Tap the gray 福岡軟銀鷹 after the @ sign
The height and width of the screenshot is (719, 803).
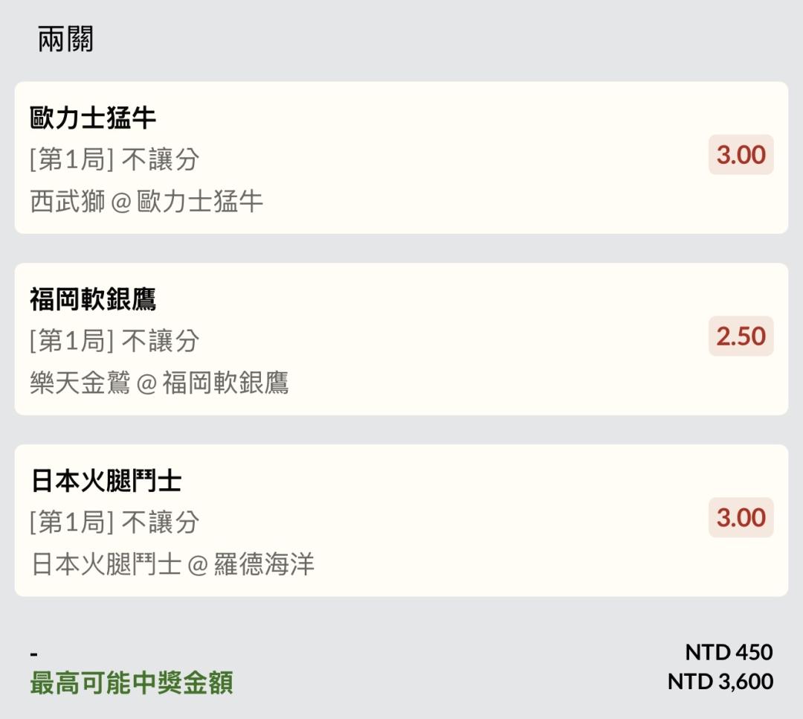tap(225, 383)
